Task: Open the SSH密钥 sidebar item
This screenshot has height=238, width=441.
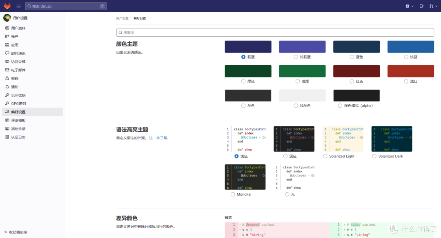Action: tap(32, 95)
